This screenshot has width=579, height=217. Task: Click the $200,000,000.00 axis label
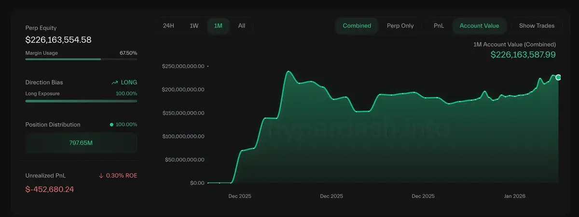184,89
